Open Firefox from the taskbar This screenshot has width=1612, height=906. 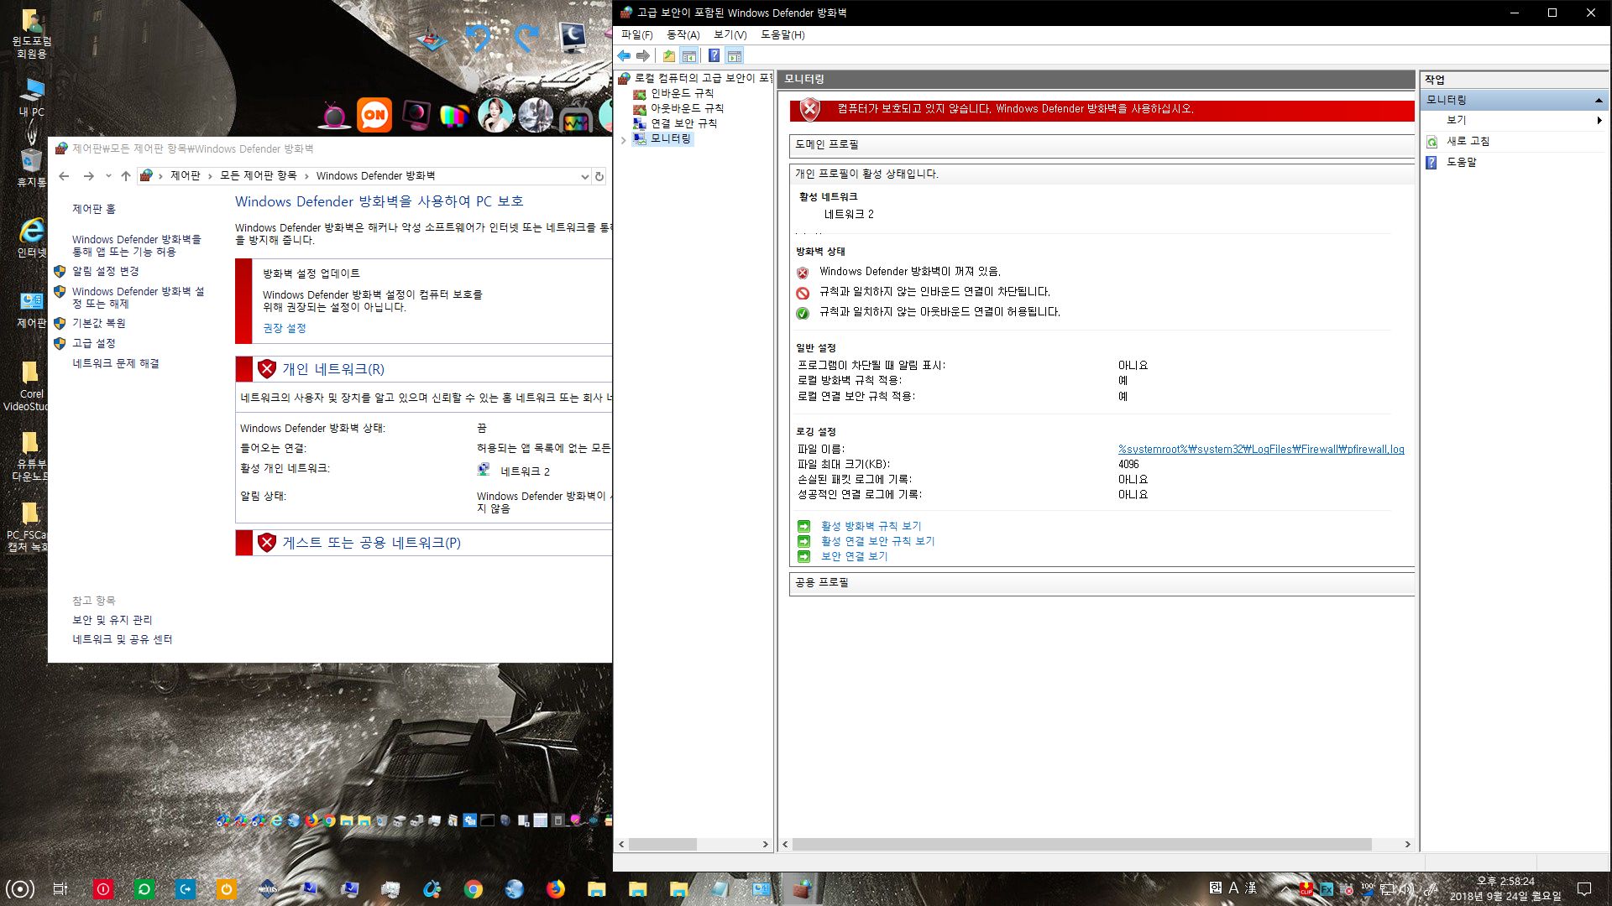[556, 889]
